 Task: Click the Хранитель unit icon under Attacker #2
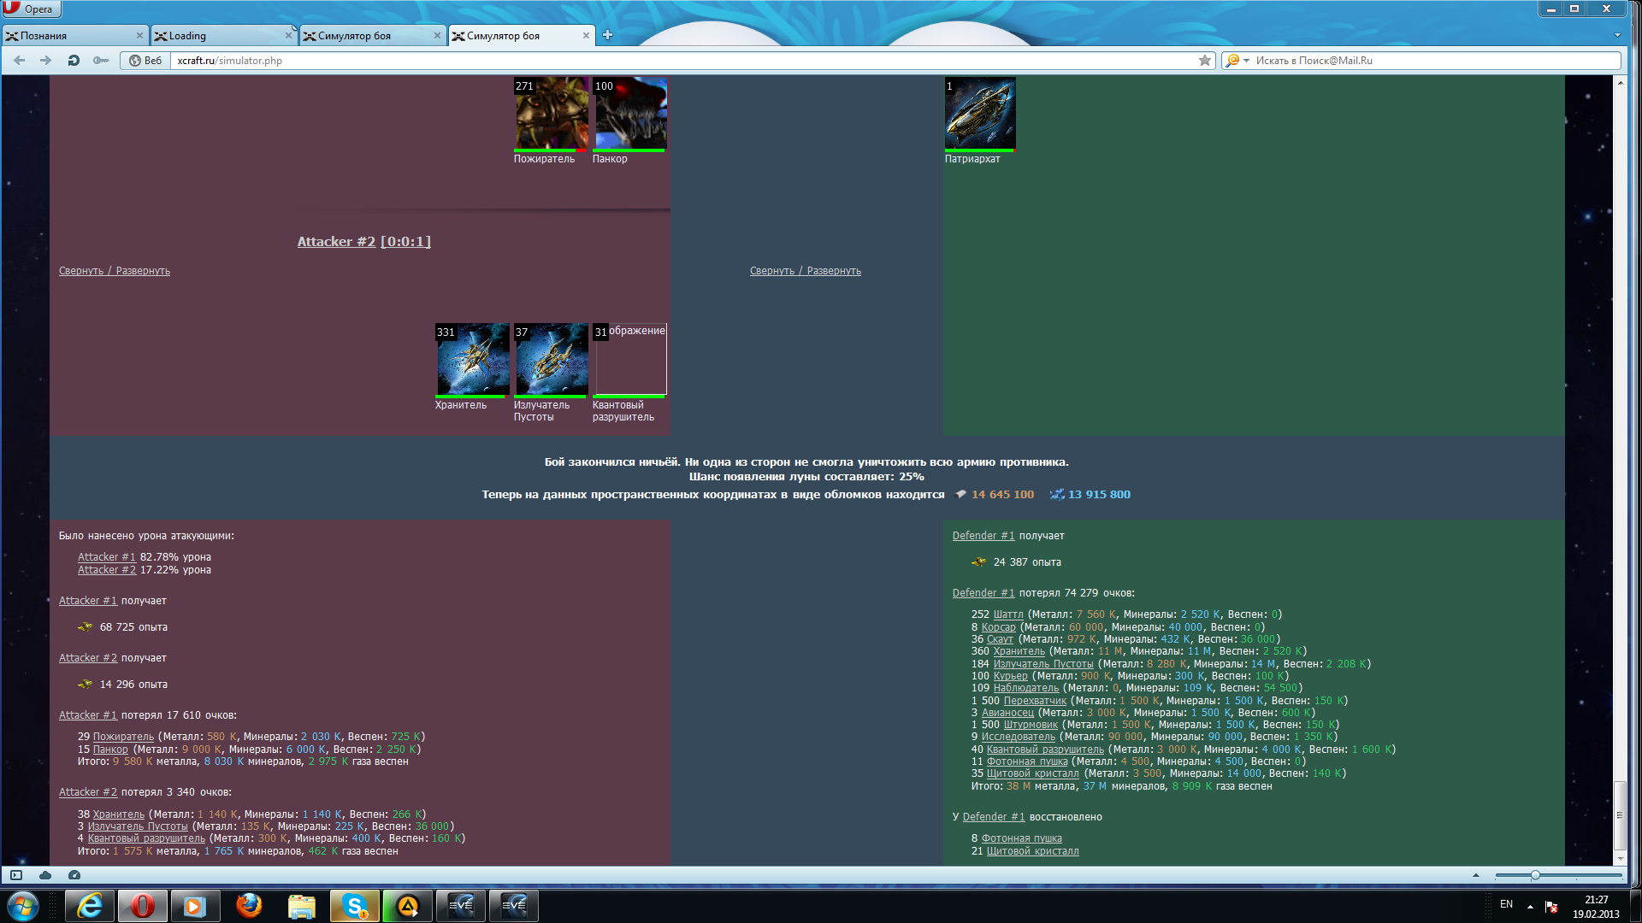tap(472, 360)
